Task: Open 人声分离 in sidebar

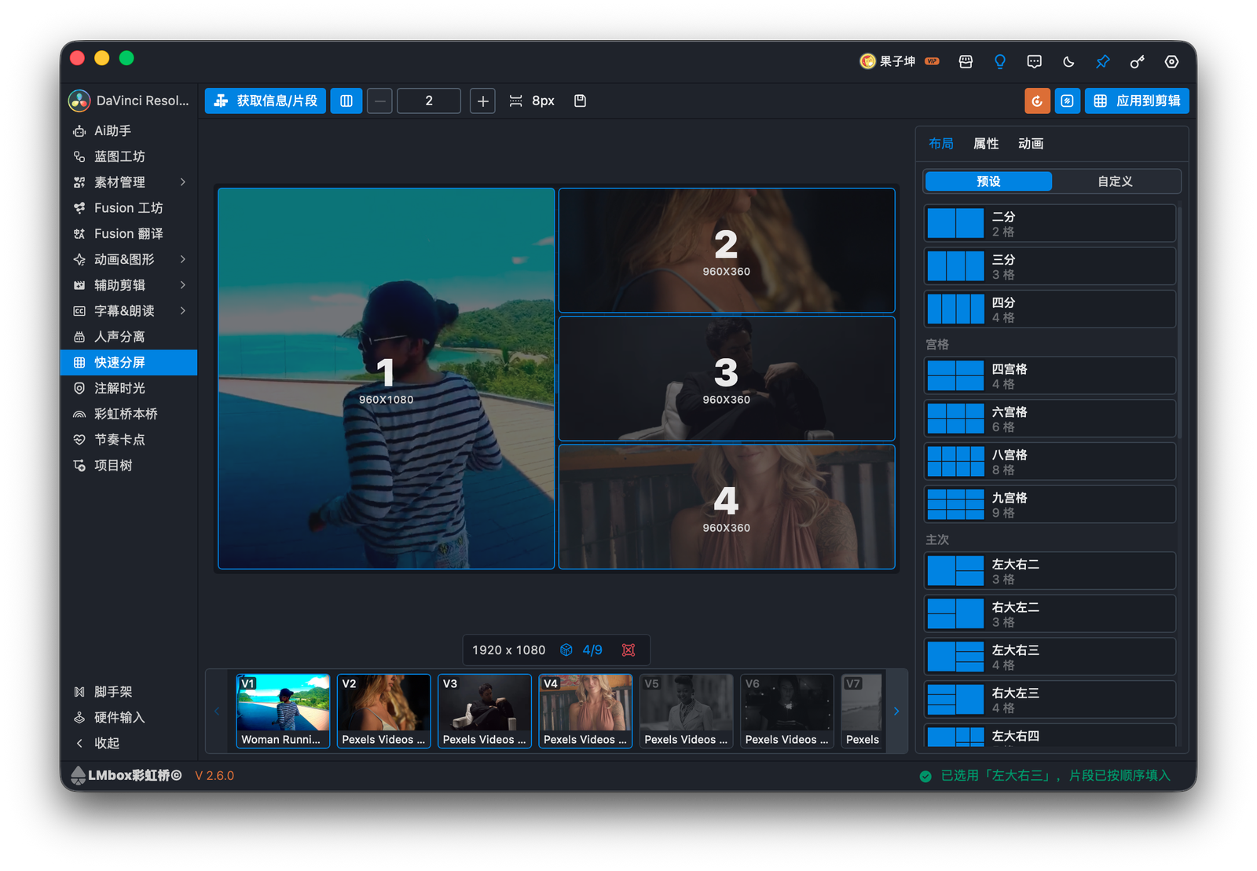Action: pos(130,336)
